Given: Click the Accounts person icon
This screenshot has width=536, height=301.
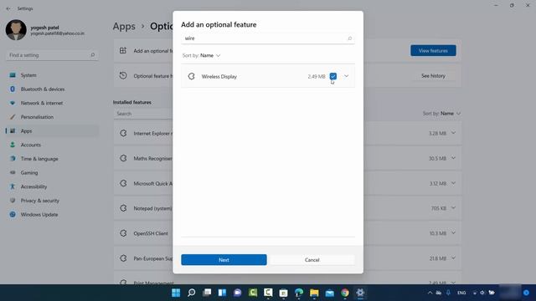Looking at the screenshot, I should point(13,145).
